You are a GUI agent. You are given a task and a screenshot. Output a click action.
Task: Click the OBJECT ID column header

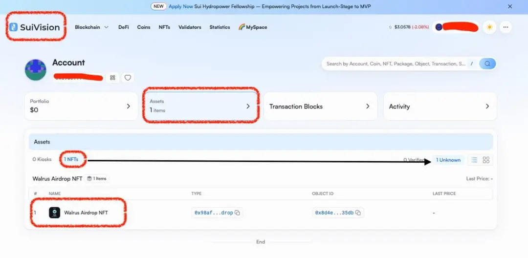coord(323,194)
